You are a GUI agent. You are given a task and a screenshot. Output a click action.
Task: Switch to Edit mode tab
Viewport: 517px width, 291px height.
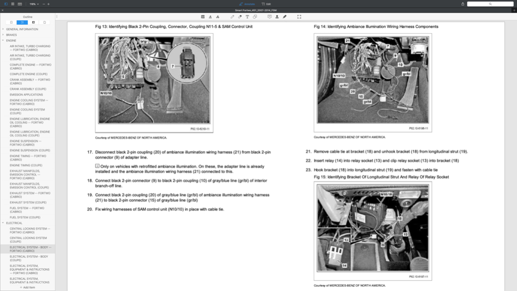(x=267, y=4)
